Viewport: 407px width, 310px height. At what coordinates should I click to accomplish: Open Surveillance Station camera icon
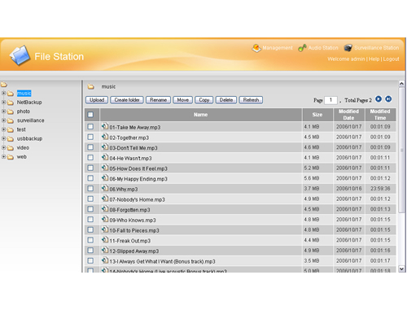coord(348,48)
